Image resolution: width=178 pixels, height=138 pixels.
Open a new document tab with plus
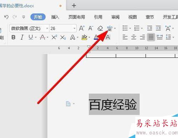point(74,6)
